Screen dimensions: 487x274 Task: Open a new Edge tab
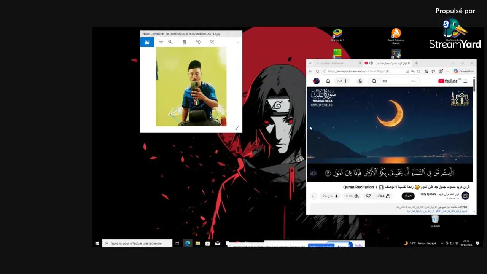pyautogui.click(x=416, y=63)
